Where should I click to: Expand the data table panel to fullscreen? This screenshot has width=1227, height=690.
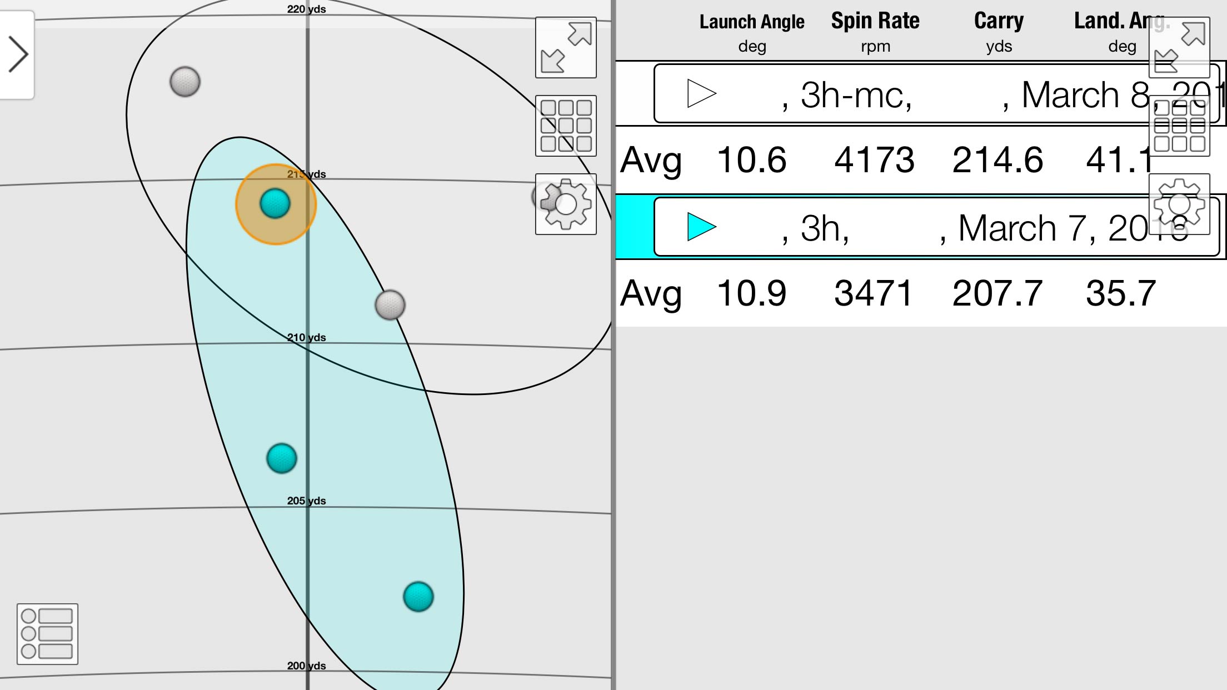[1179, 47]
